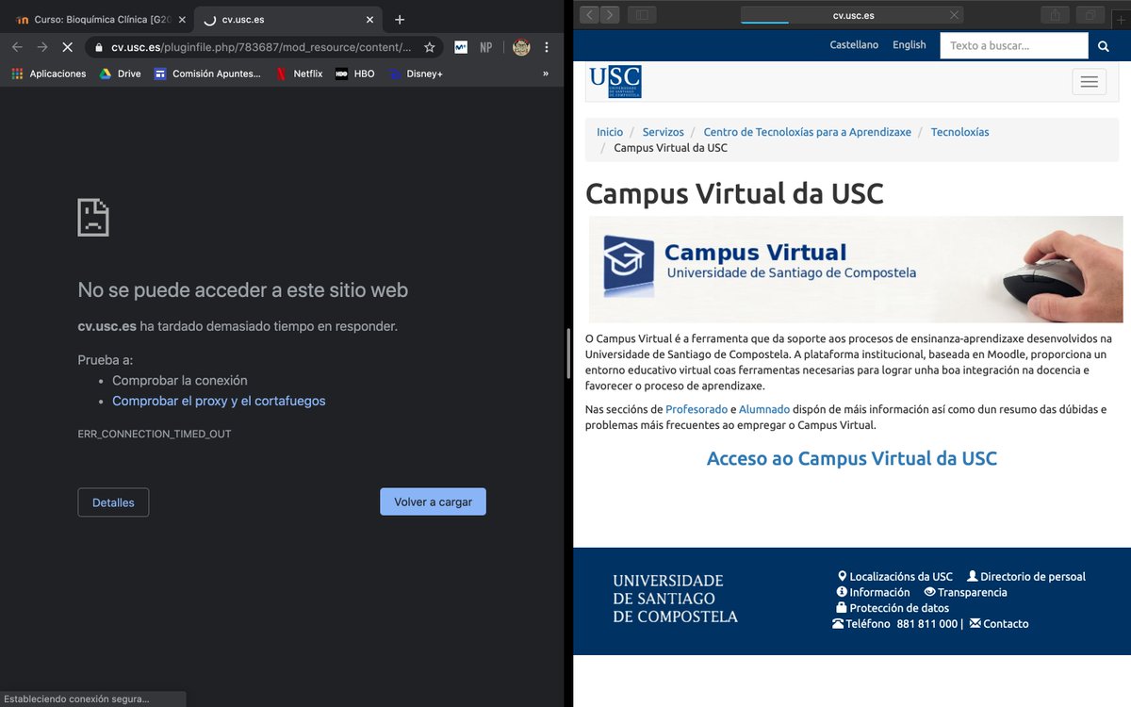Open Tecnoloxías breadcrumb link
Viewport: 1131px width, 707px height.
(x=960, y=132)
